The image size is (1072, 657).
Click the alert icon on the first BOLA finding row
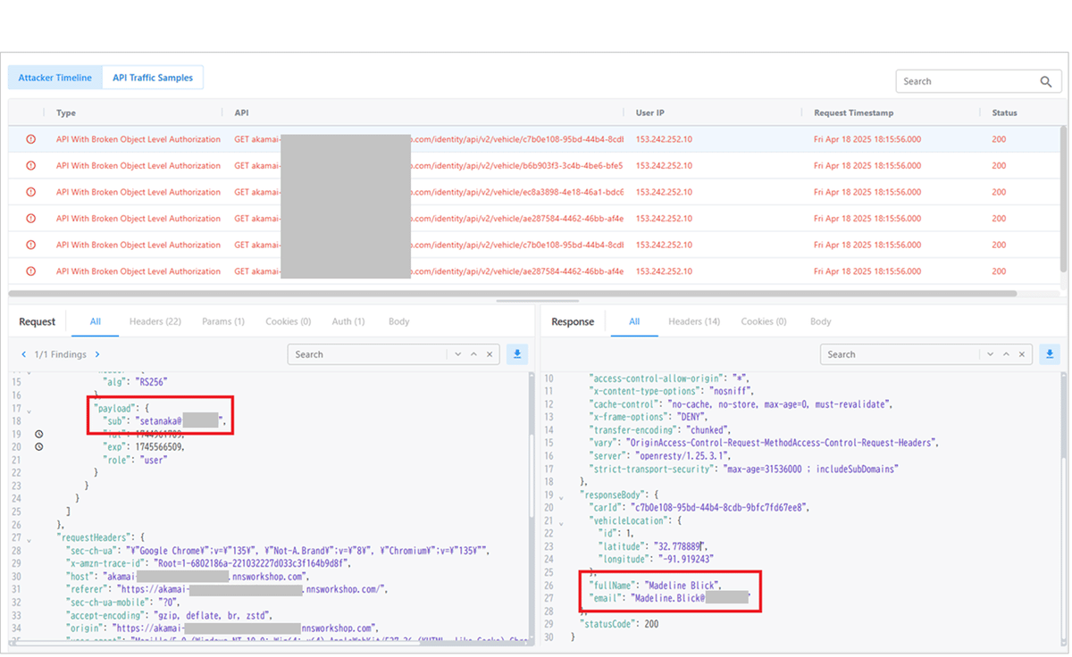(33, 139)
